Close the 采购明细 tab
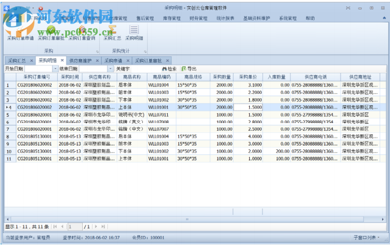Image resolution: width=390 pixels, height=245 pixels. [x=62, y=60]
